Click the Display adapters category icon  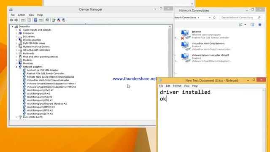[x=20, y=40]
